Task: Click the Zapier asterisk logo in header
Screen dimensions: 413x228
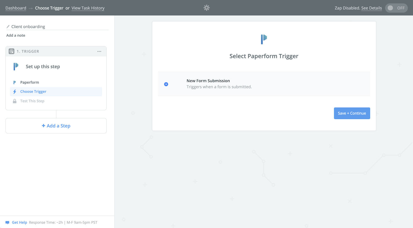Action: [x=206, y=8]
